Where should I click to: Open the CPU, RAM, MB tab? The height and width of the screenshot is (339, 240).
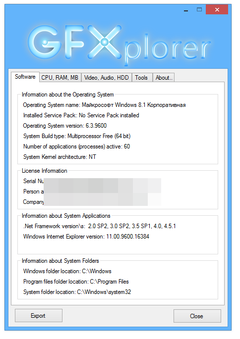(60, 78)
